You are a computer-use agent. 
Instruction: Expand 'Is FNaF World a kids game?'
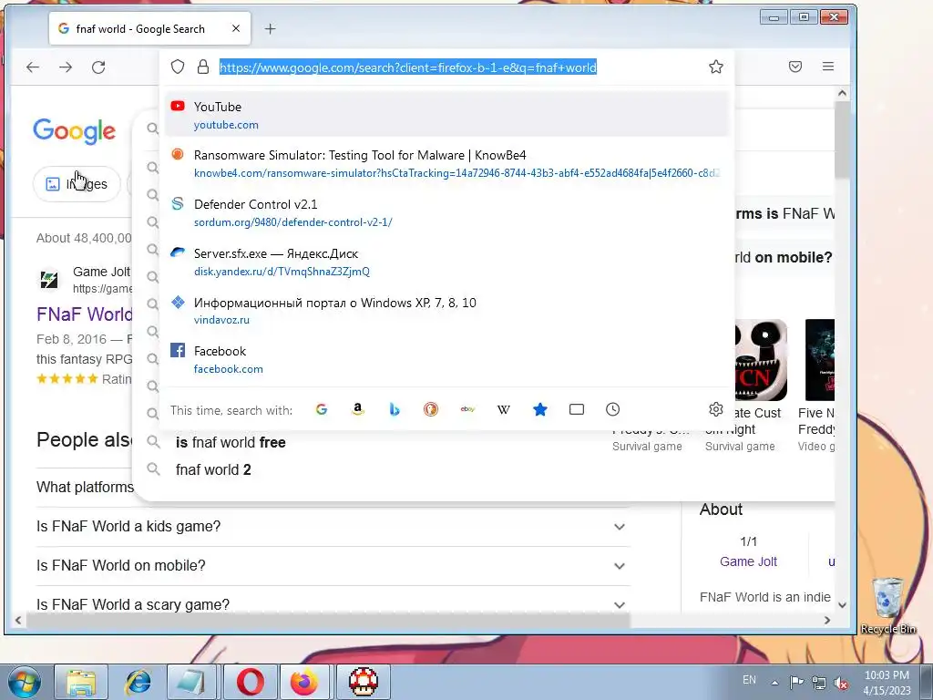(333, 527)
